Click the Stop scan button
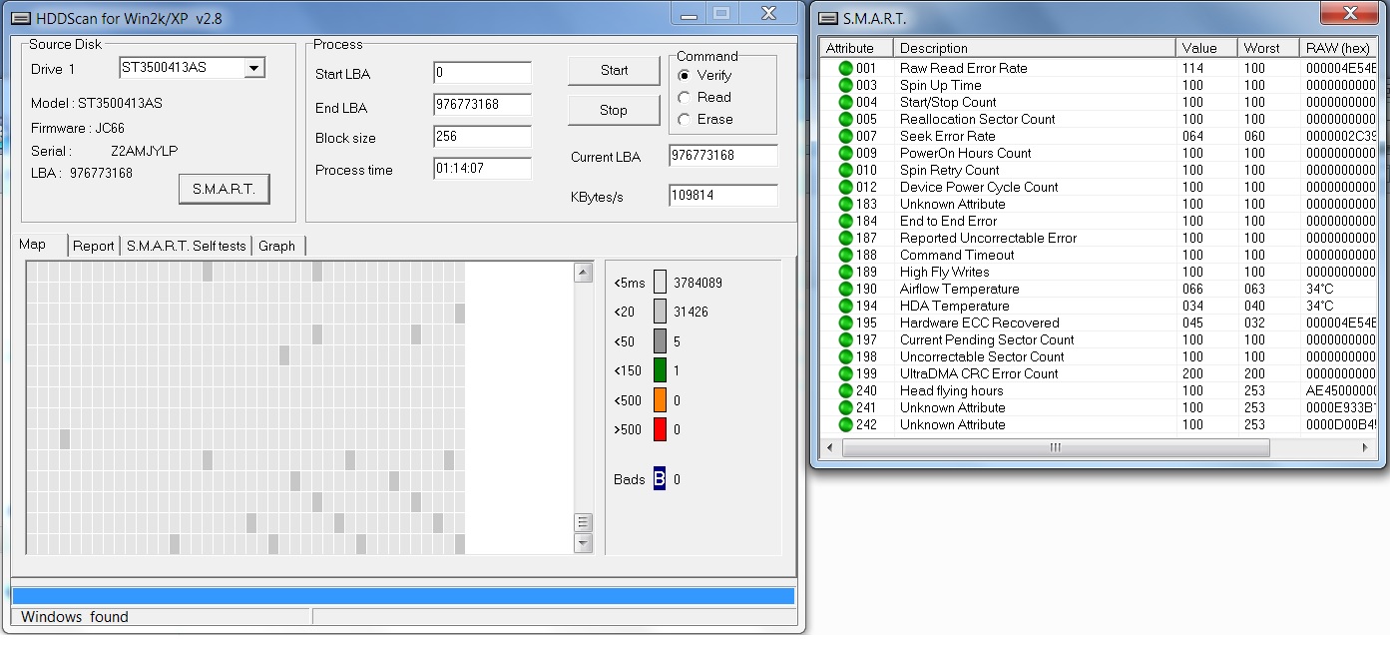The width and height of the screenshot is (1390, 647). tap(614, 110)
